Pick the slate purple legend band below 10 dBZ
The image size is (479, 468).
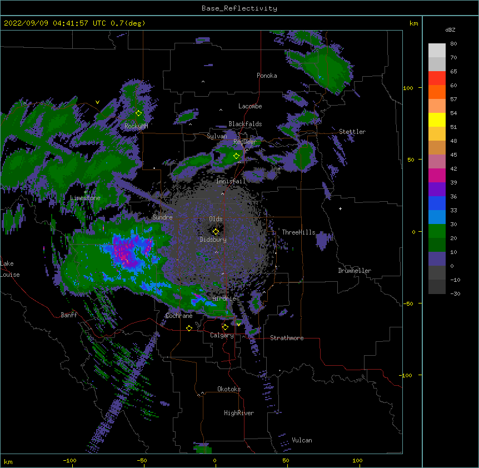[437, 259]
